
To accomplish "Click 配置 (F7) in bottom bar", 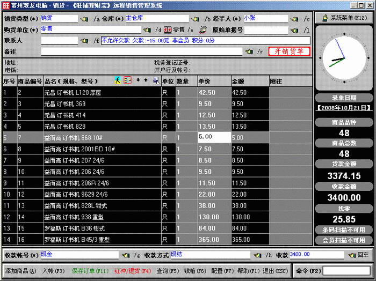I will [222, 271].
